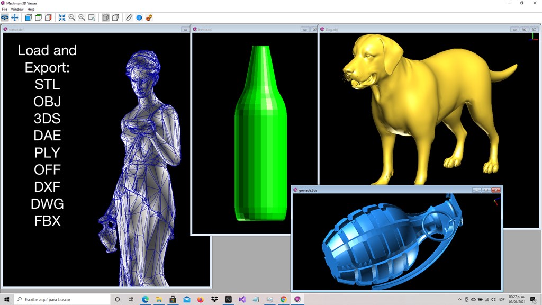Toggle wireframe display mode cube icon
This screenshot has width=542, height=305.
pos(115,17)
